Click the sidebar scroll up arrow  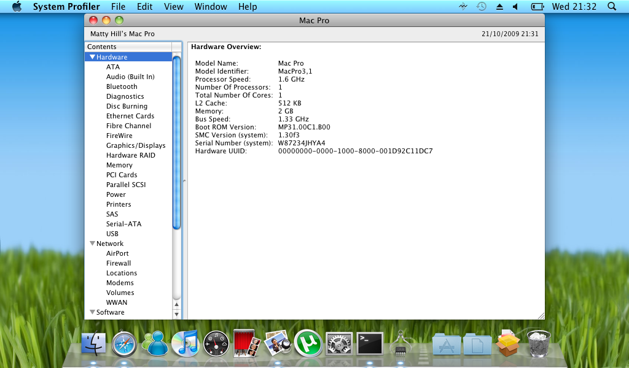point(176,305)
